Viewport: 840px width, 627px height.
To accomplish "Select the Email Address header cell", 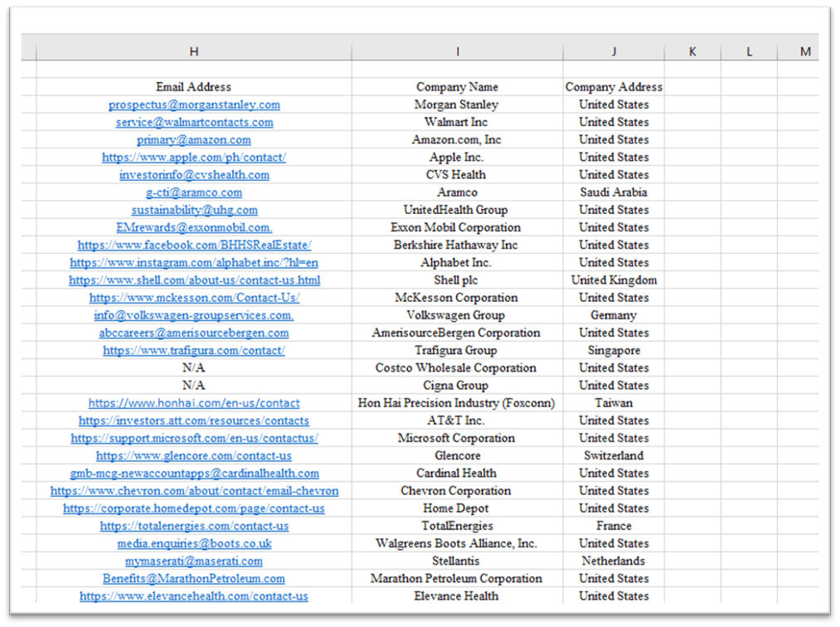I will click(x=194, y=87).
